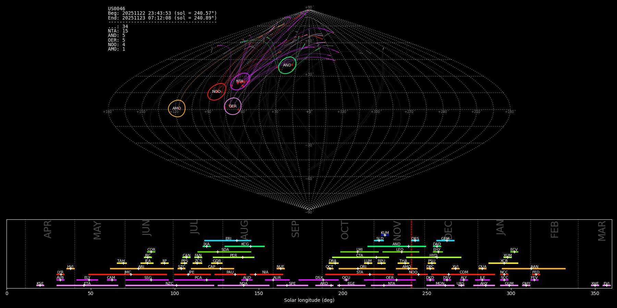
Task: Click the red NOO radiant circle
Action: (x=216, y=92)
